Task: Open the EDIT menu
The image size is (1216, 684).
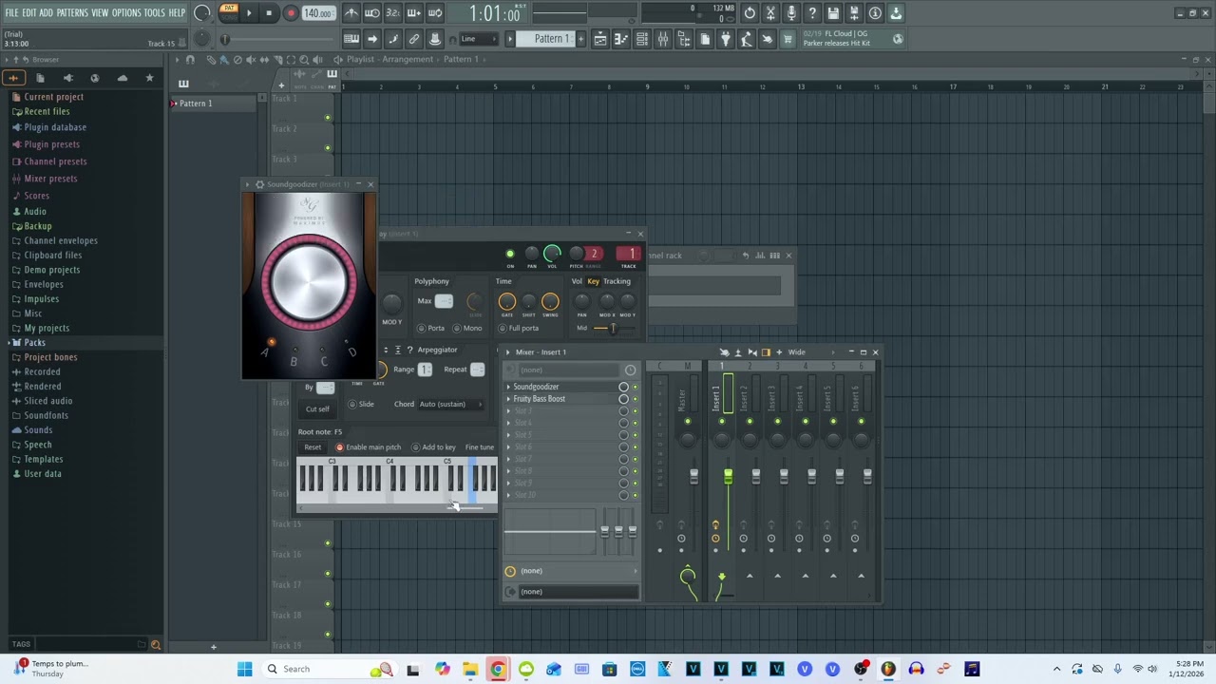Action: coord(29,12)
